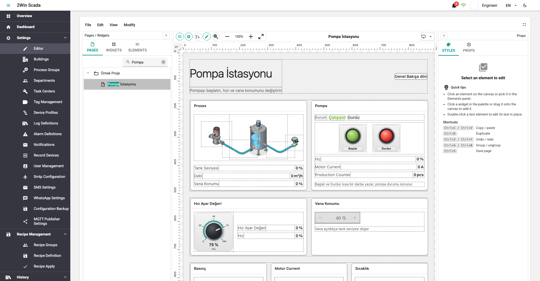The image size is (540, 281).
Task: Click the pencil edit-mode icon in canvas toolbar
Action: pyautogui.click(x=207, y=37)
